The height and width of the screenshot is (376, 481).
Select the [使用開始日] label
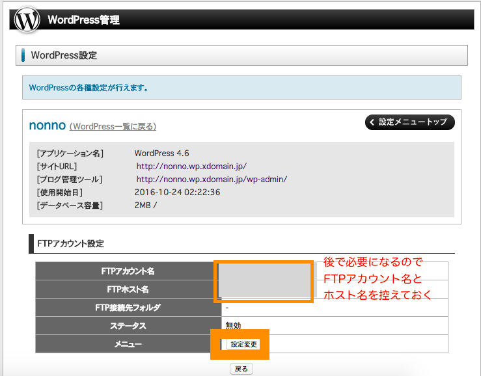pyautogui.click(x=60, y=193)
